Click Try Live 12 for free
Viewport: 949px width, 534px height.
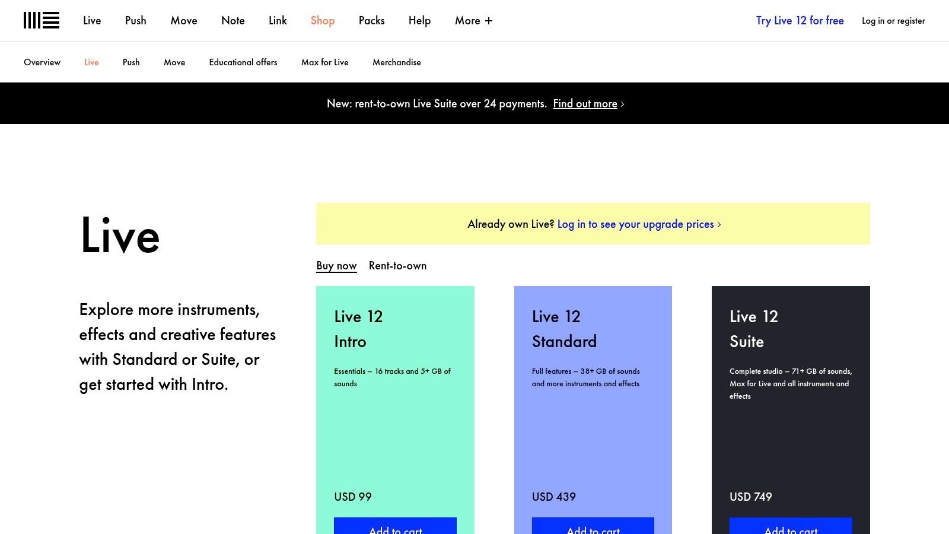[x=800, y=20]
